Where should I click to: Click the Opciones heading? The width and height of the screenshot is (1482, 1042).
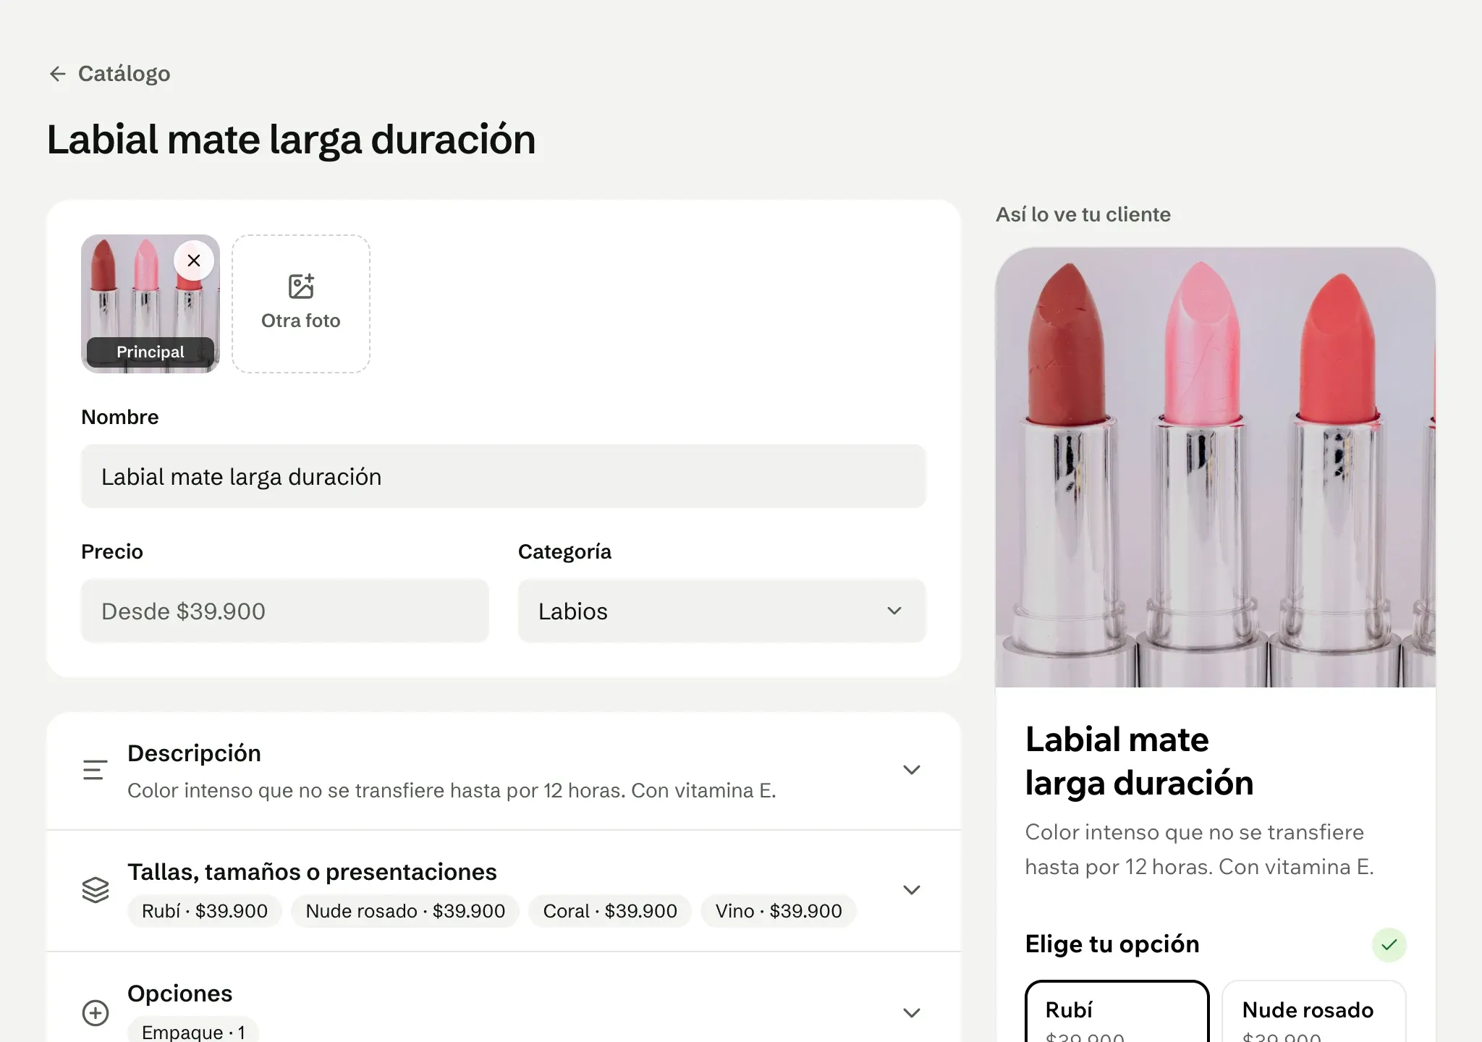tap(179, 994)
